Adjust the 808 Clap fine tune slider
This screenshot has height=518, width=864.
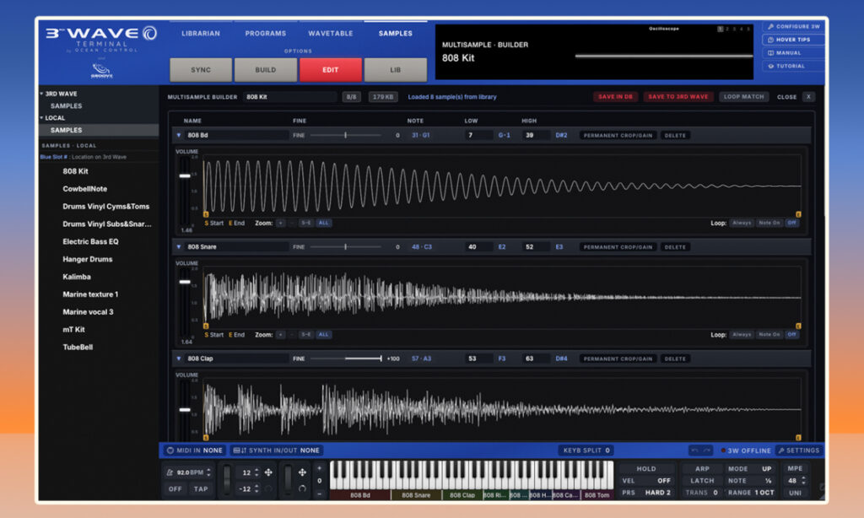345,359
